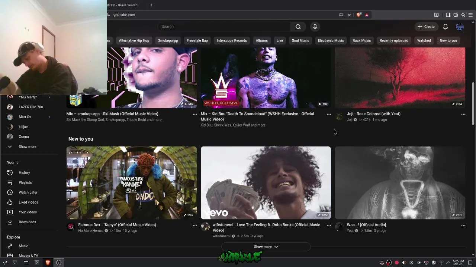Viewport: 476px width, 267px height.
Task: Open the Joji Rose Colored thumbnail
Action: [x=400, y=78]
